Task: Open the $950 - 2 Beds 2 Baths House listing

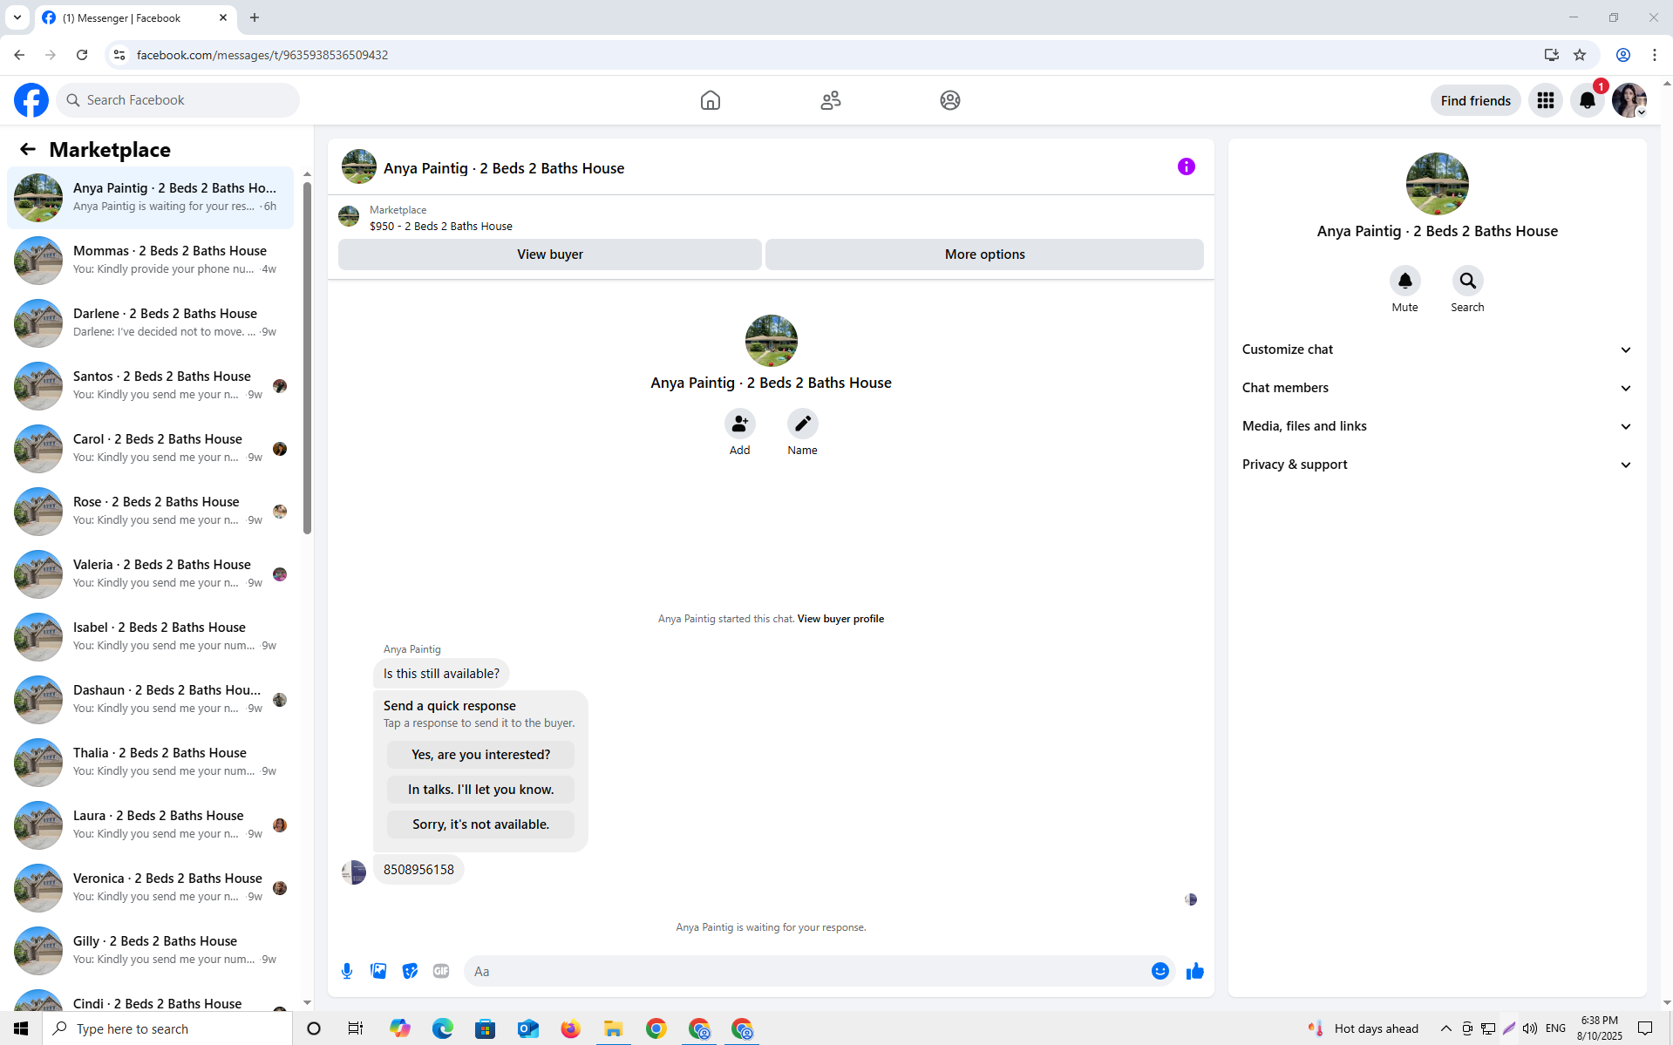Action: point(440,226)
